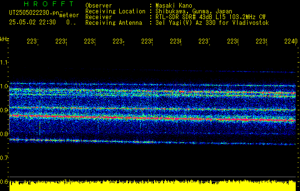Click the 0.6 kHz axis tick label
The height and width of the screenshot is (191, 300).
pyautogui.click(x=4, y=181)
